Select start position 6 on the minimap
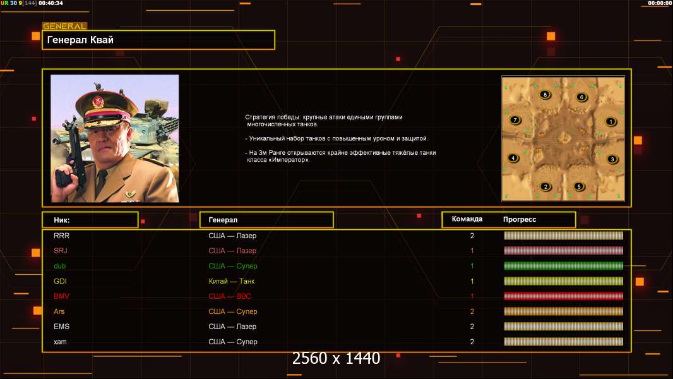 581,97
